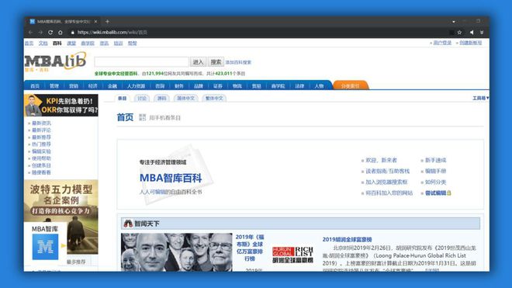Viewport: 512px width, 288px height.
Task: Click the padlock icon in address bar
Action: (x=72, y=33)
